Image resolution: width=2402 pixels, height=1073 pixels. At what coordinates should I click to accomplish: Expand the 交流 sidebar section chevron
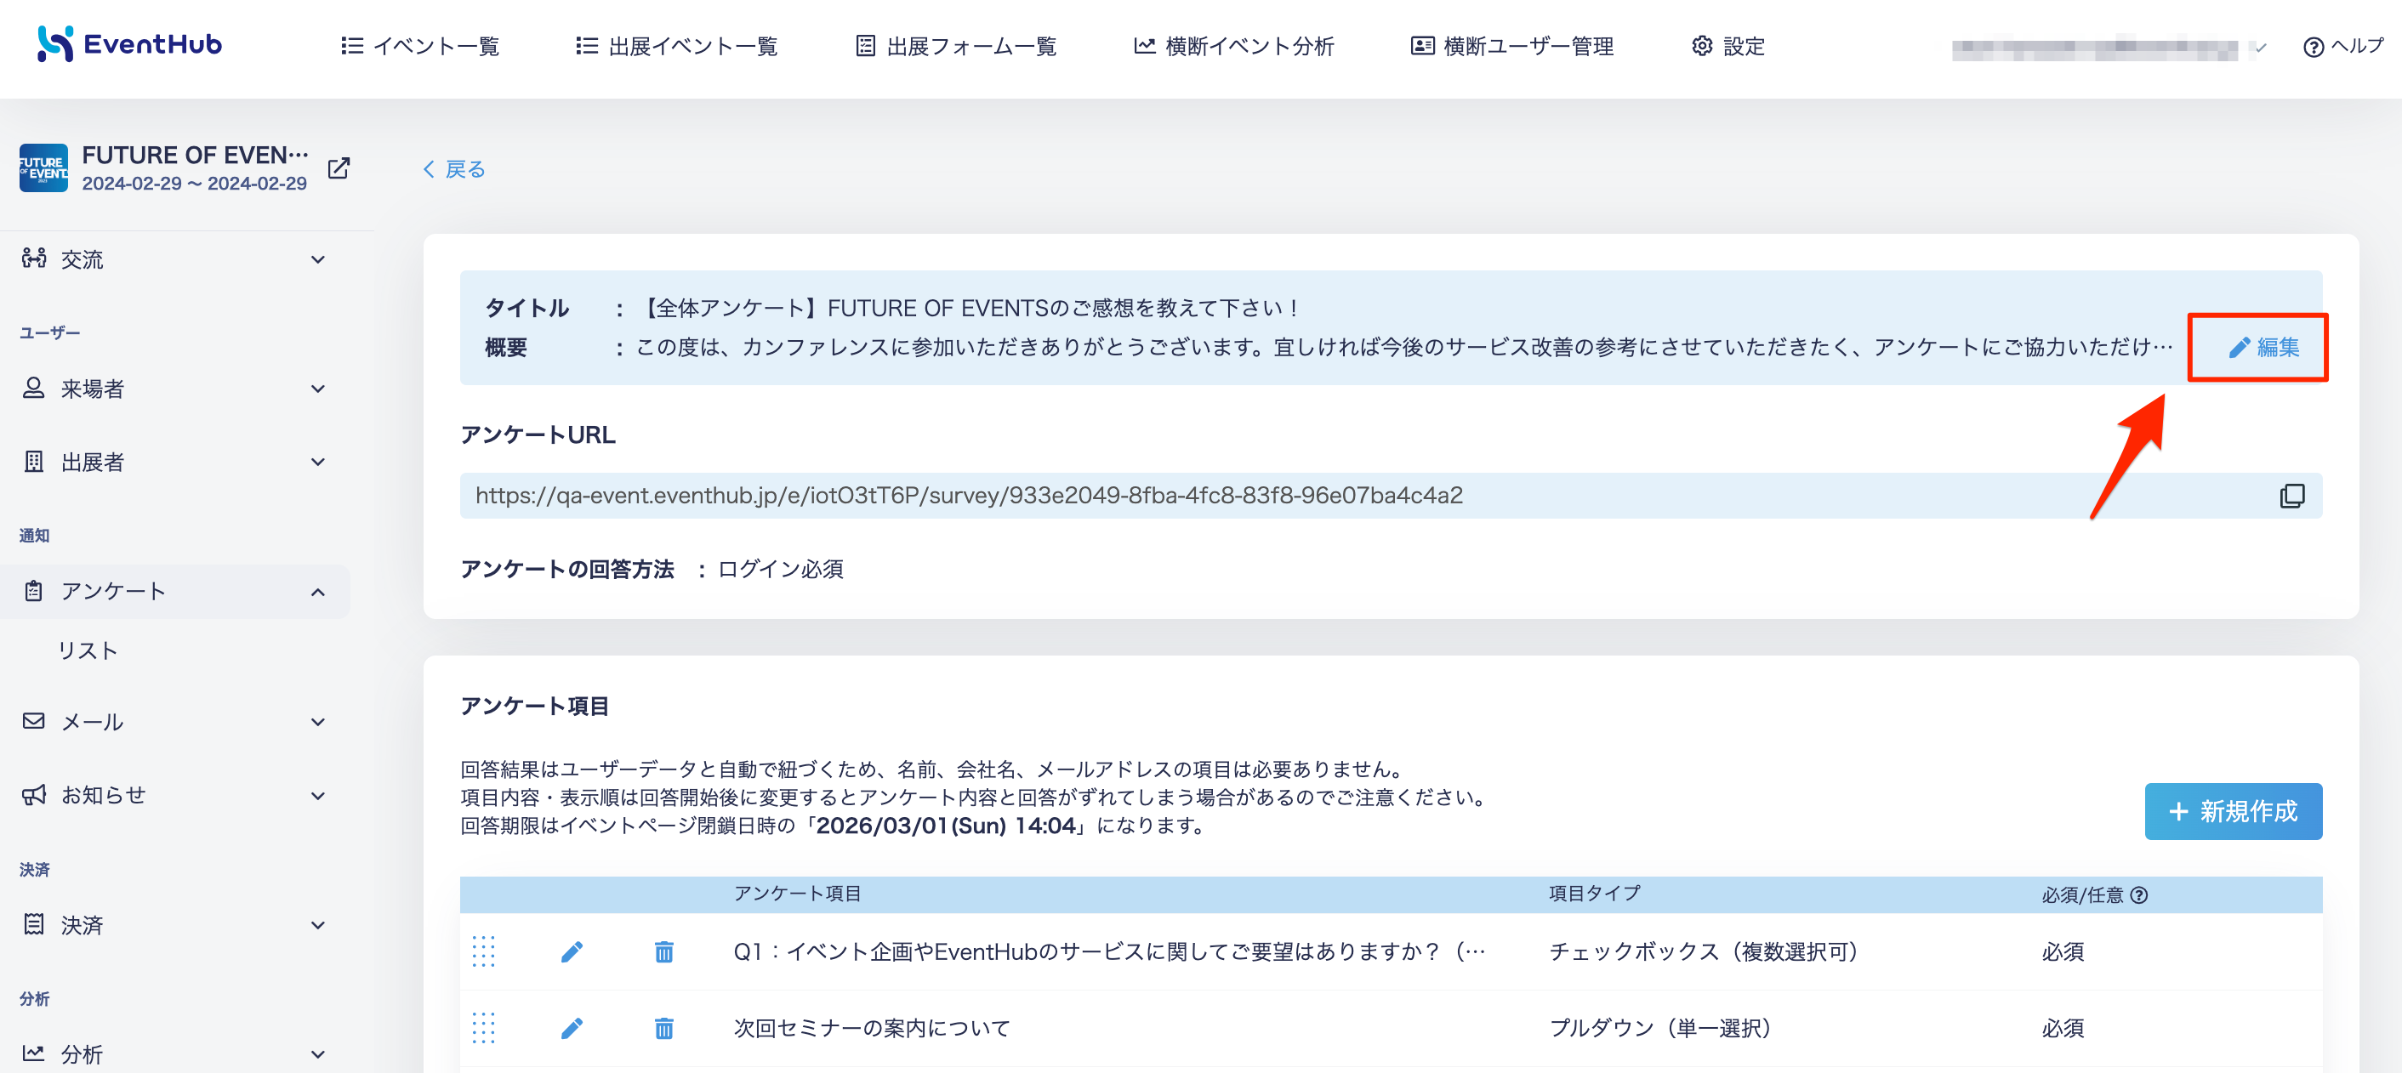(x=318, y=259)
